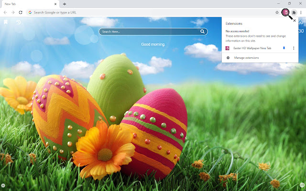Open the bookmarks icon on the wallpaper page
Screen dimensions: 306x191
(6, 22)
